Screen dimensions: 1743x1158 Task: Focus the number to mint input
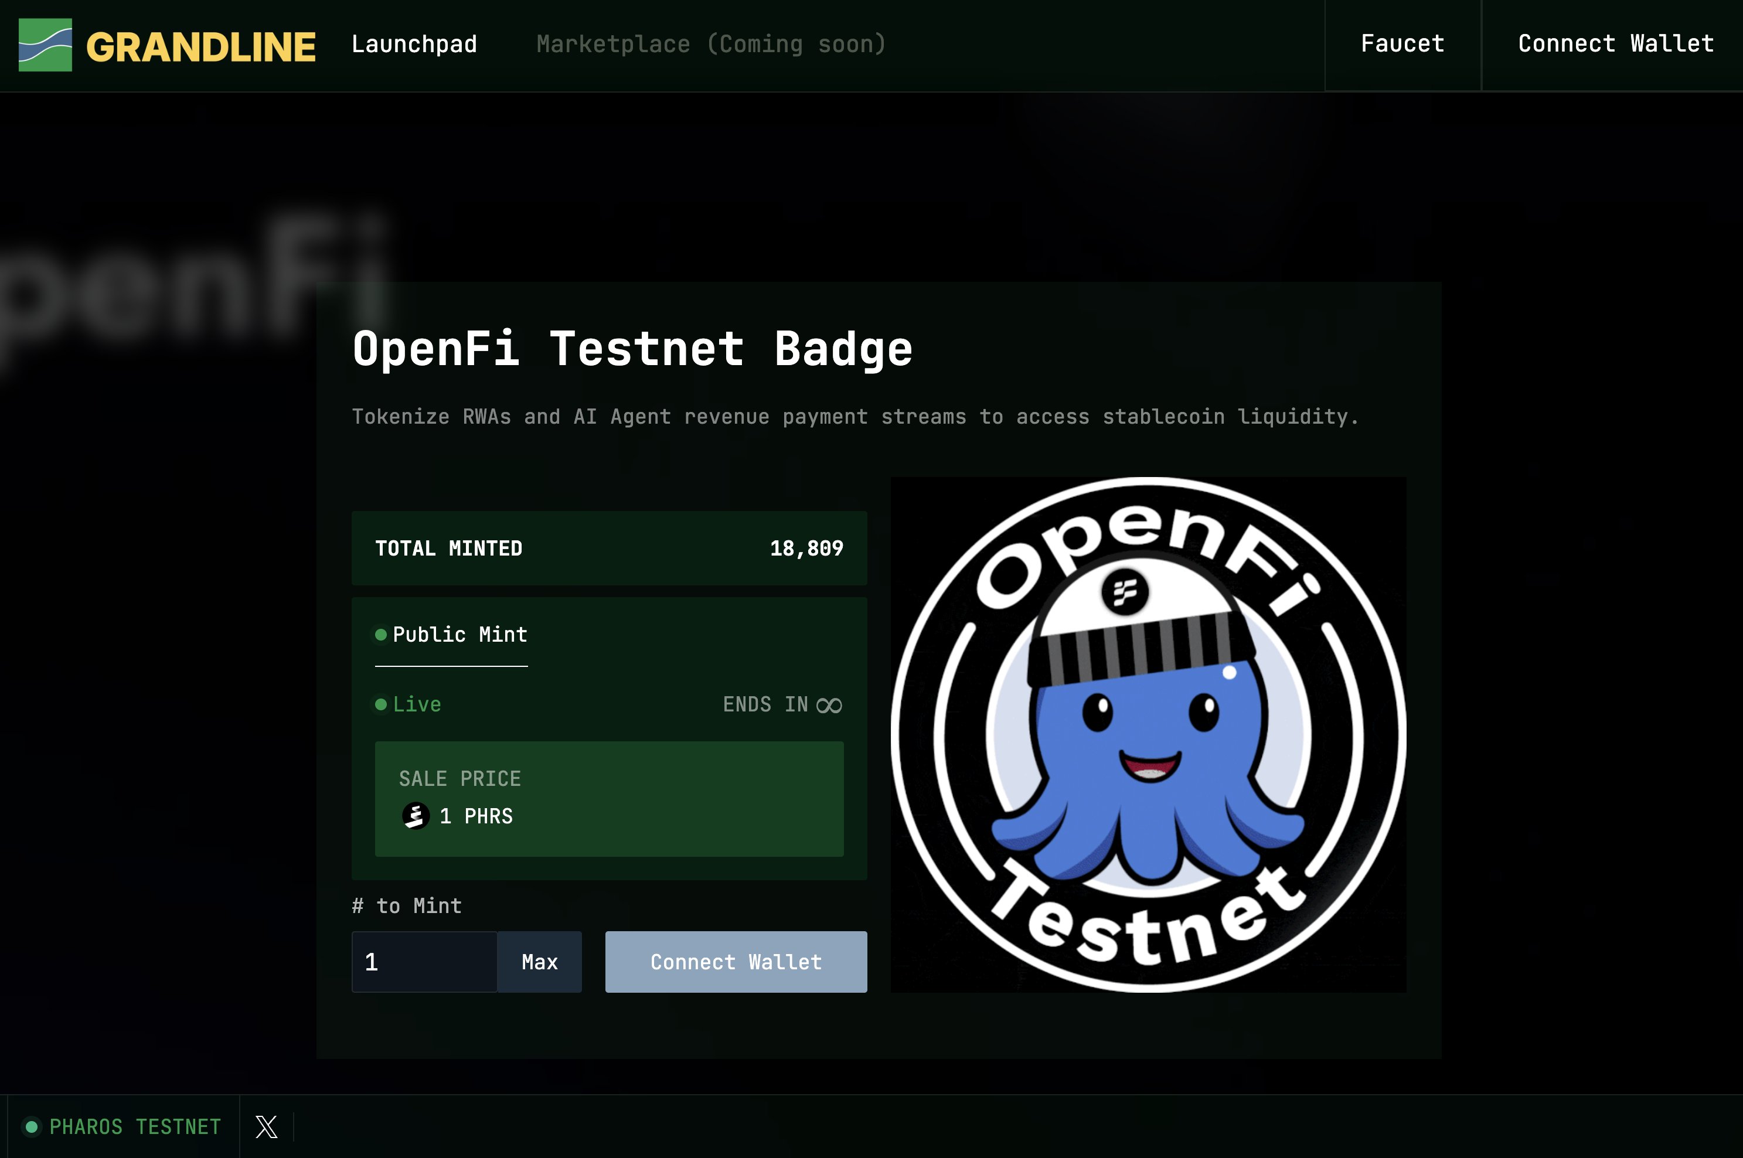(x=425, y=962)
